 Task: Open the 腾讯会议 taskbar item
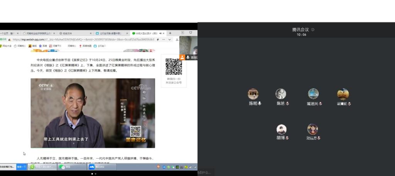point(102,167)
